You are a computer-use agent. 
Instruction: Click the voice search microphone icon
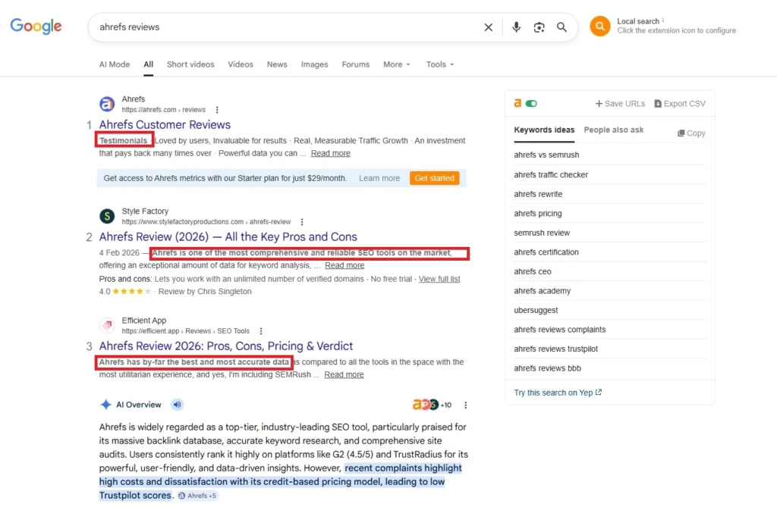click(516, 27)
